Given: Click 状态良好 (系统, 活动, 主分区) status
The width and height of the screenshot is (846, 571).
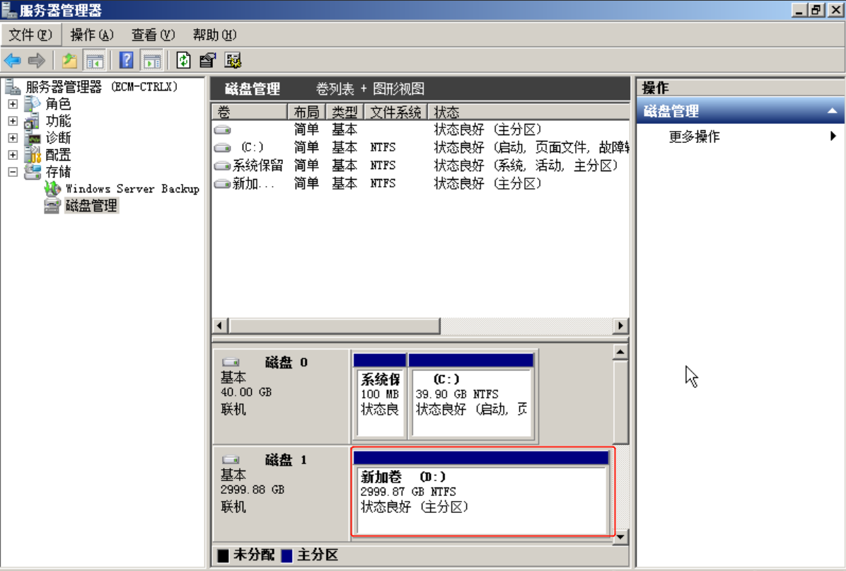Looking at the screenshot, I should click(526, 166).
